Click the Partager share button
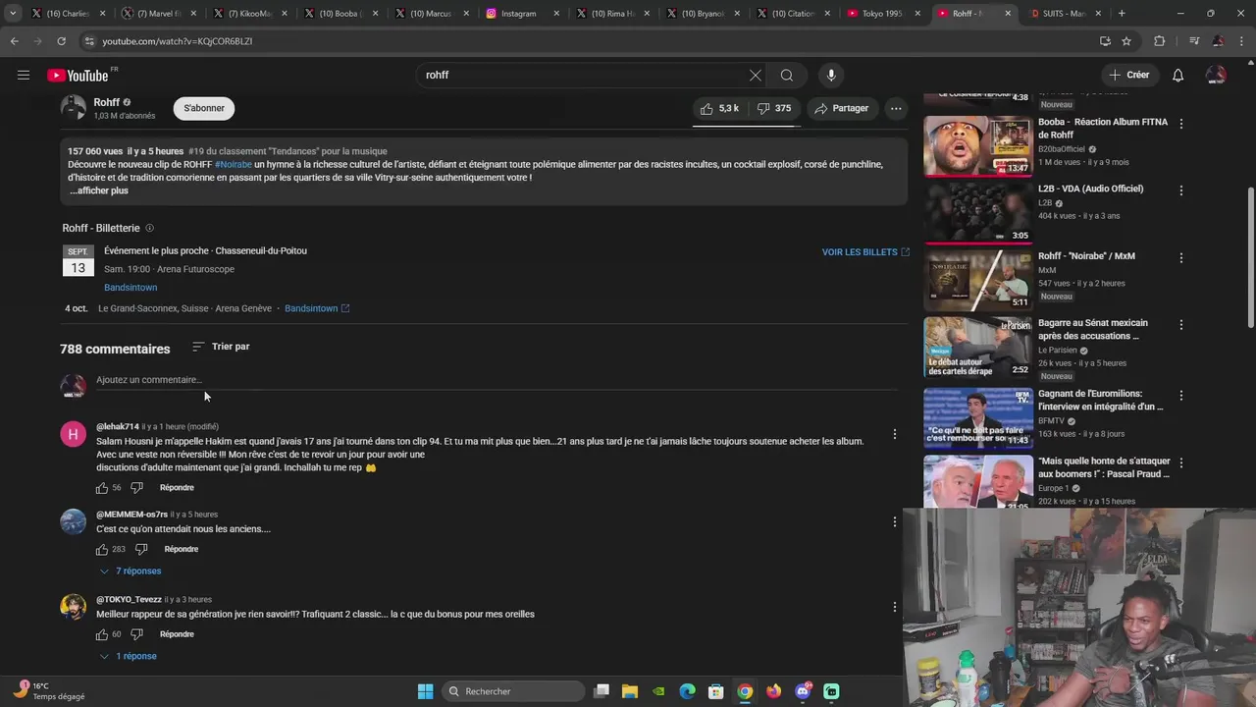Image resolution: width=1256 pixels, height=707 pixels. point(841,108)
